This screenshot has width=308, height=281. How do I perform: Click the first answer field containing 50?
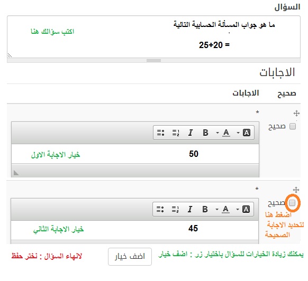click(x=135, y=154)
